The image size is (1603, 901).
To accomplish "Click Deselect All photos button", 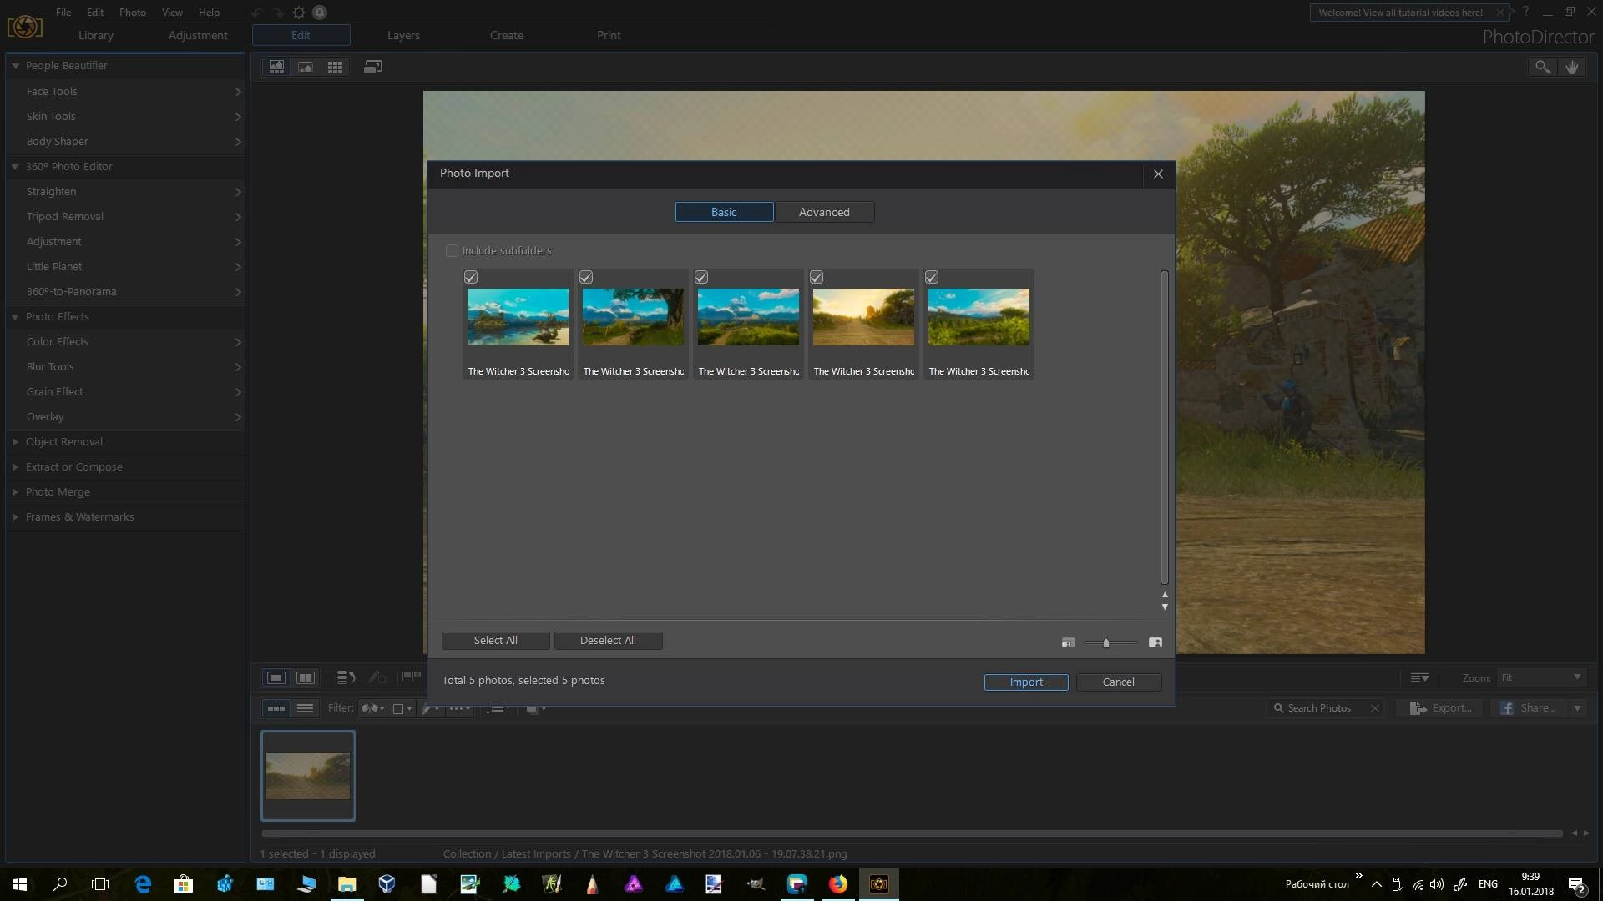I will (608, 640).
